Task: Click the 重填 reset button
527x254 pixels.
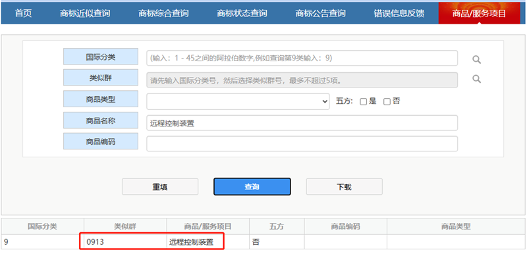Action: click(160, 187)
